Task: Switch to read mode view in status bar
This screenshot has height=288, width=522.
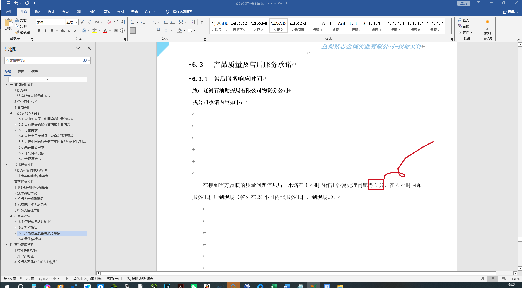Action: [x=482, y=279]
